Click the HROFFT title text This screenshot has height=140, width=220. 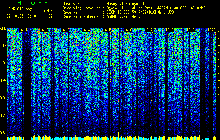pos(36,3)
